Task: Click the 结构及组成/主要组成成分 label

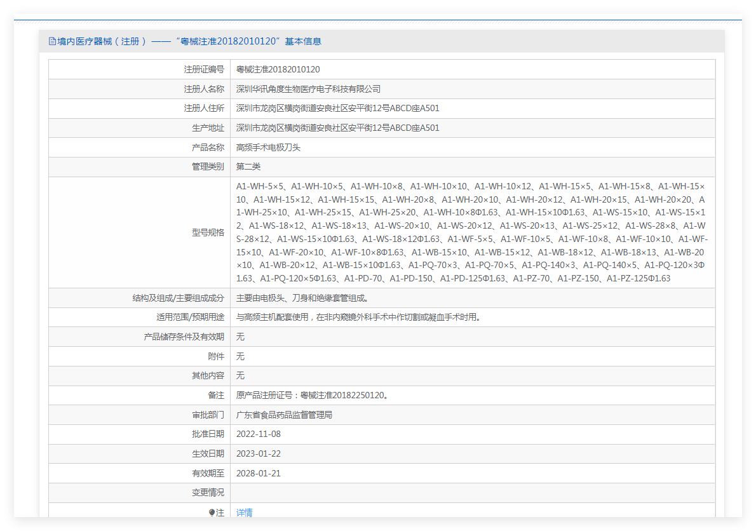Action: [x=179, y=299]
